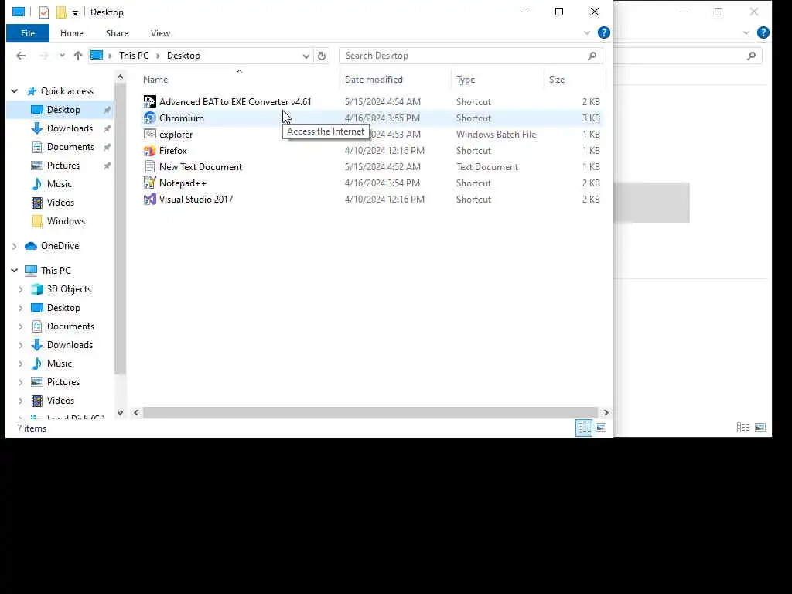The height and width of the screenshot is (594, 792).
Task: Select the Chromium shortcut icon
Action: [149, 118]
